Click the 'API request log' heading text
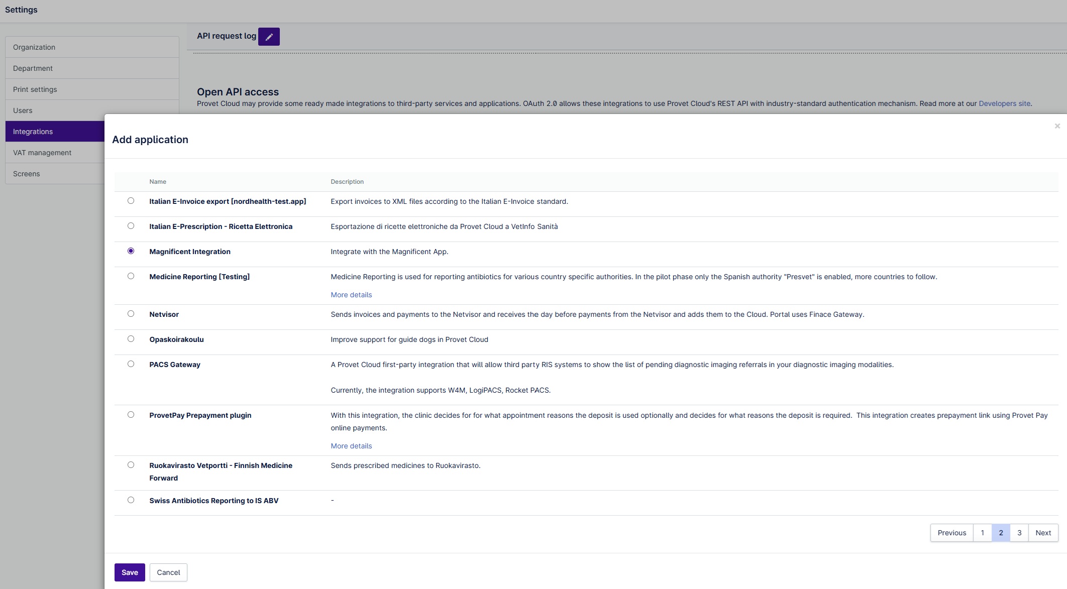This screenshot has width=1067, height=589. pos(227,36)
